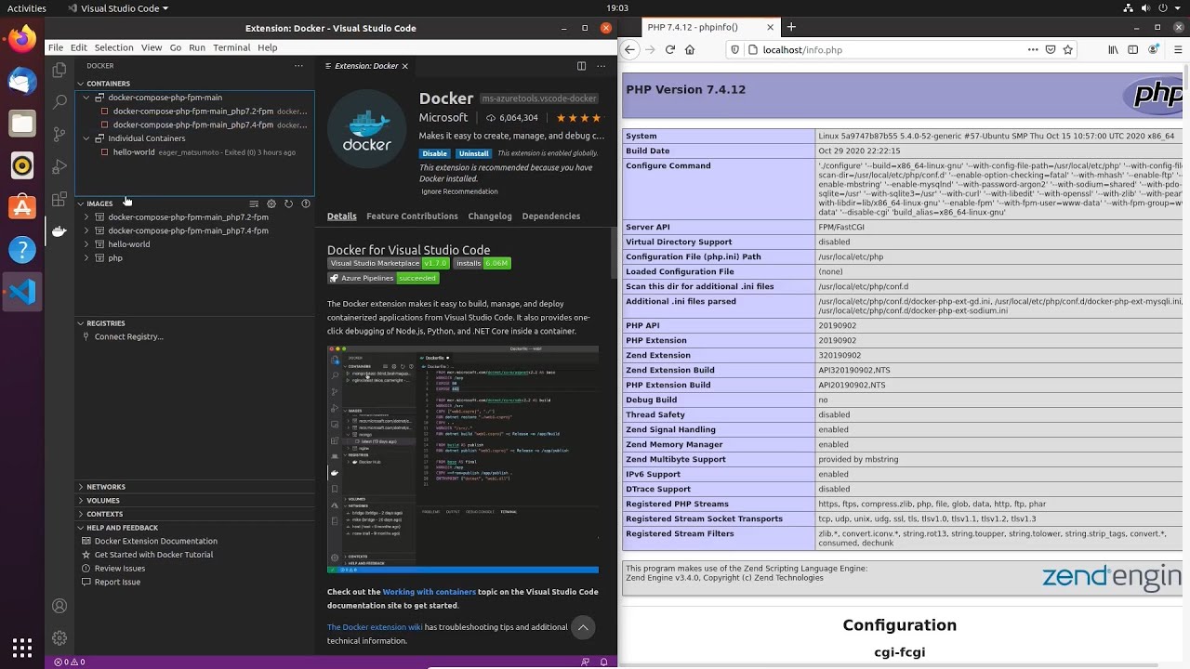
Task: Open Run and Debug view
Action: click(x=59, y=167)
